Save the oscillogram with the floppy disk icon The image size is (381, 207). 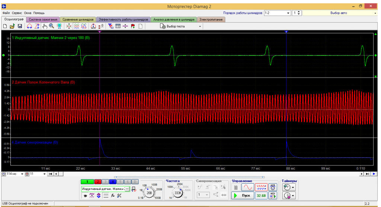pos(20,26)
